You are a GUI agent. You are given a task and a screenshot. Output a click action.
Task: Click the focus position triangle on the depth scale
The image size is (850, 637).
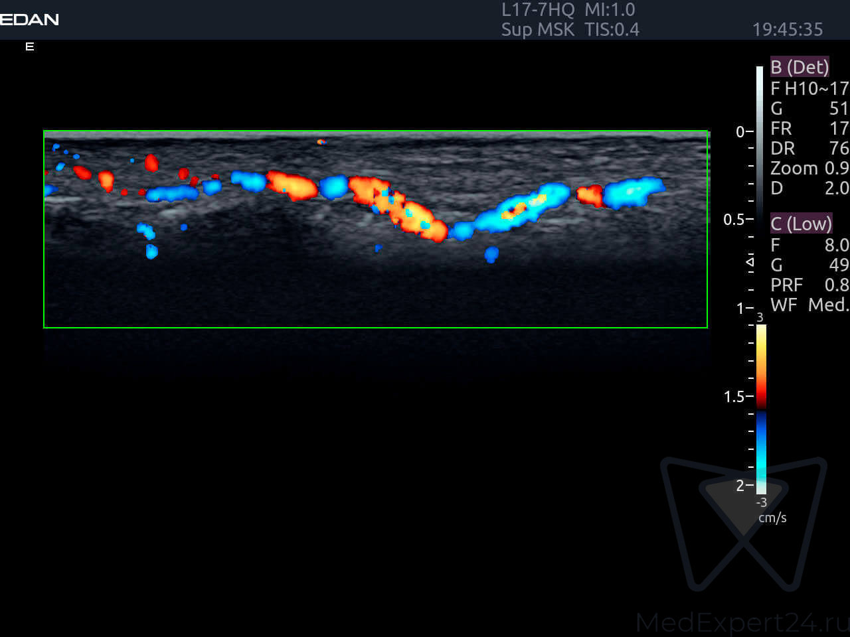tap(750, 262)
